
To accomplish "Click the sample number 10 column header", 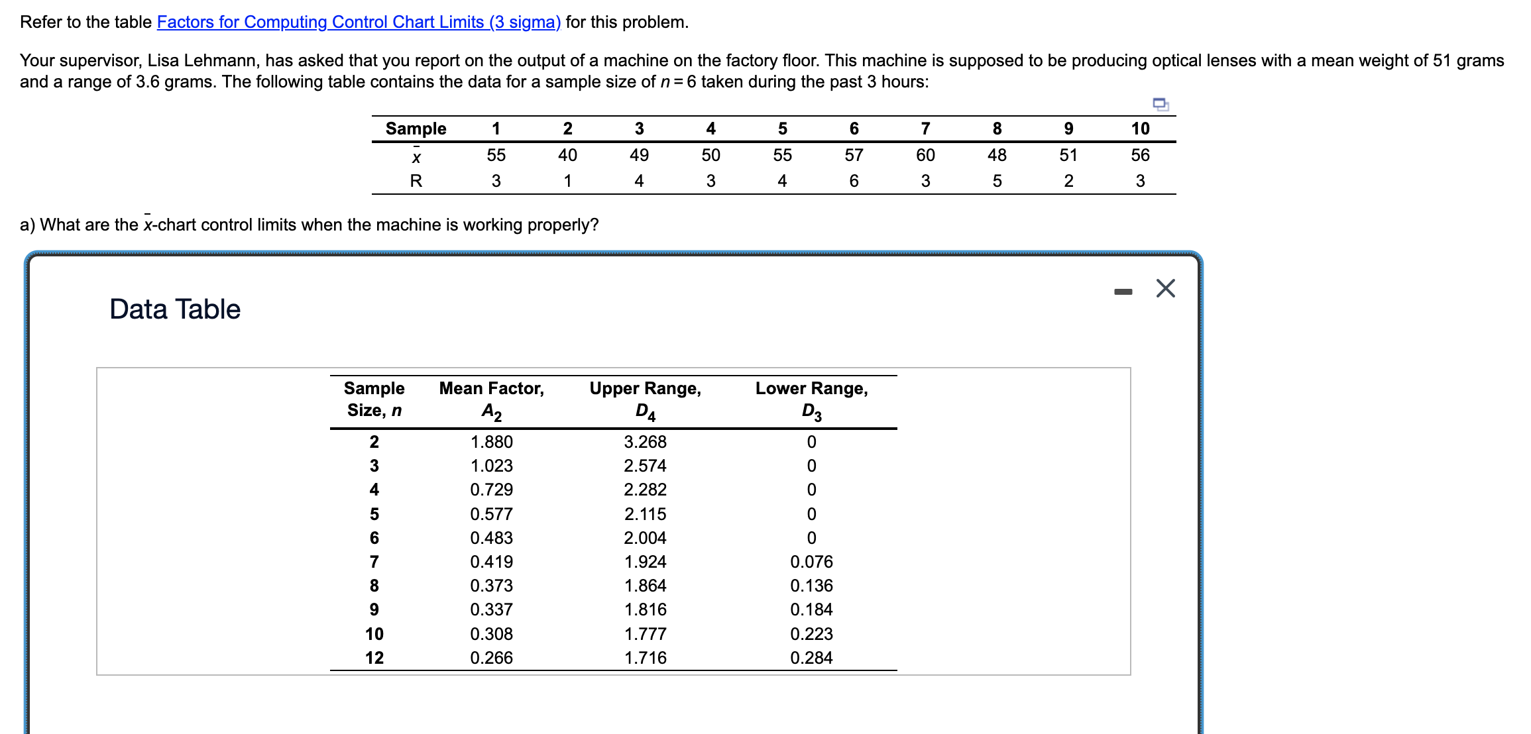I will tap(1139, 129).
